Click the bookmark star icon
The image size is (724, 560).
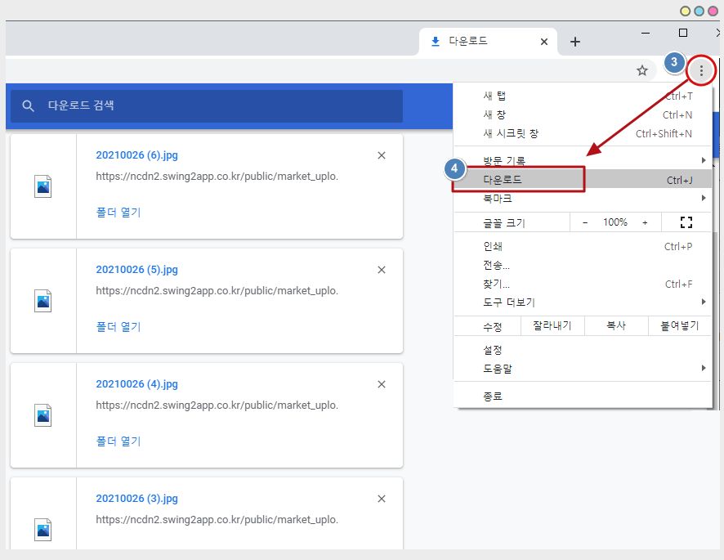[x=642, y=71]
